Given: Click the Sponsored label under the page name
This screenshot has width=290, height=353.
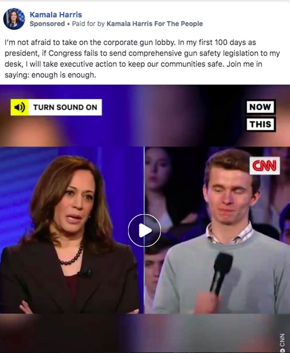Looking at the screenshot, I should tap(47, 24).
